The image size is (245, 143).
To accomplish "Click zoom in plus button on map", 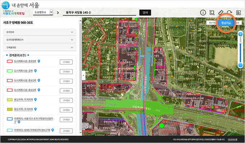I will 240,34.
